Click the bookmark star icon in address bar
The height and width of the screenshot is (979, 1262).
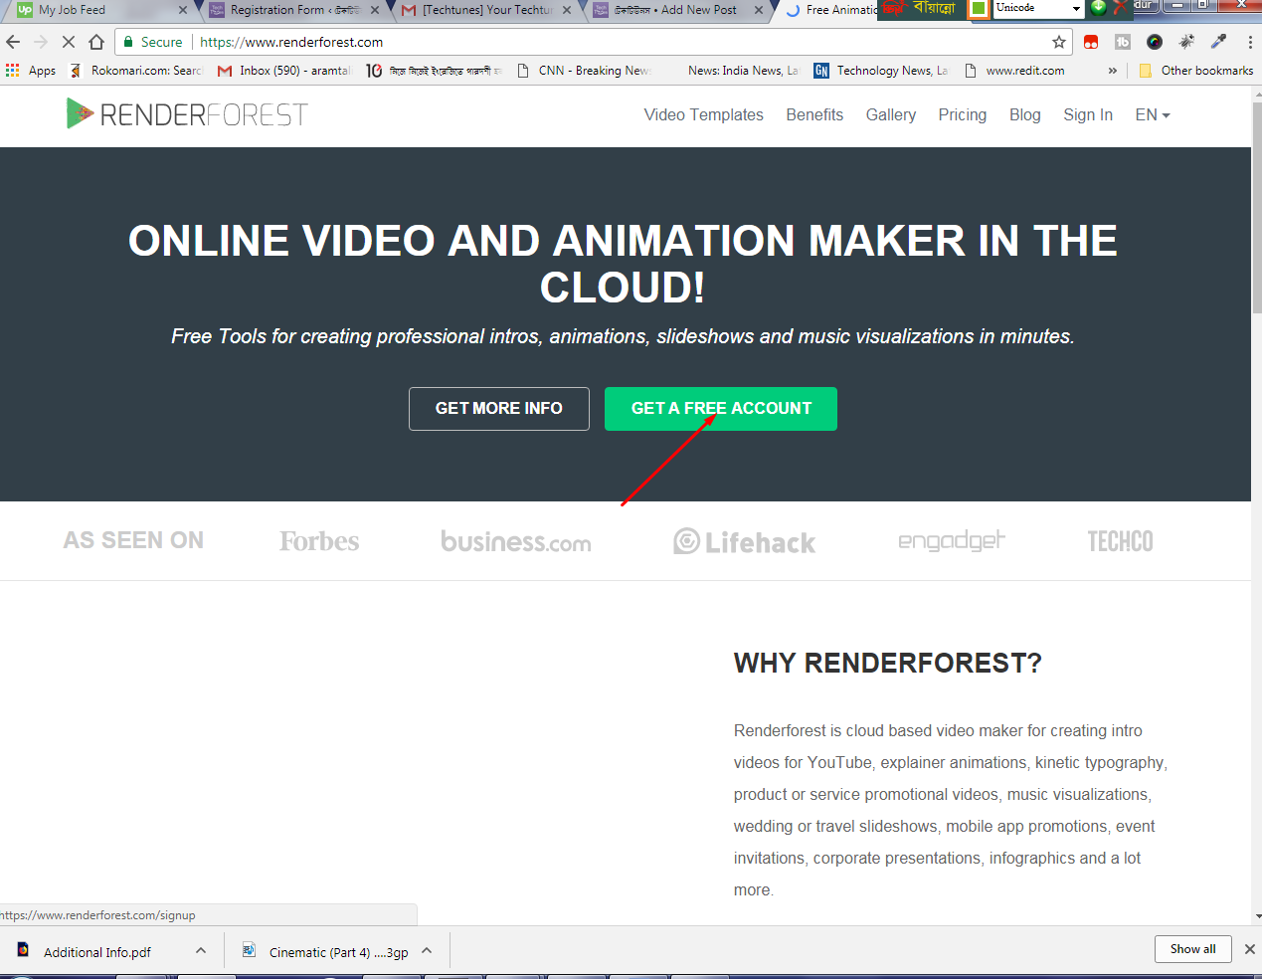click(1058, 42)
